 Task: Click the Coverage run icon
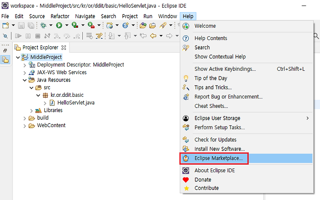pyautogui.click(x=75, y=25)
